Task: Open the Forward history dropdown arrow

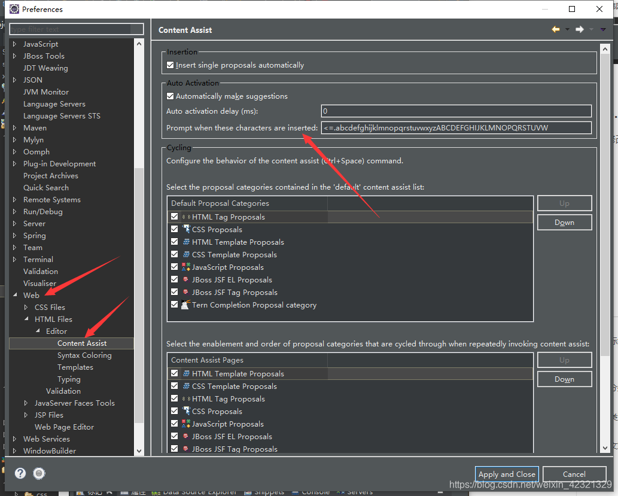Action: coord(591,29)
